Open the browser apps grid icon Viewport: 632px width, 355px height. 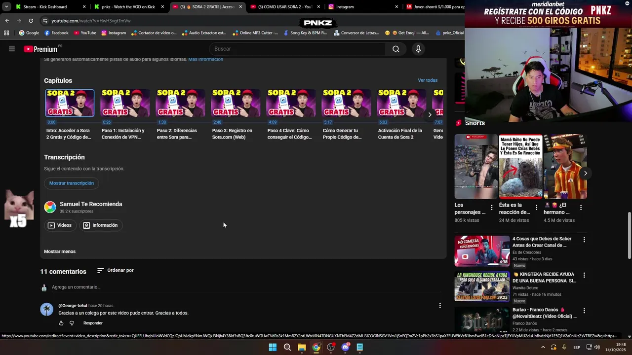[6, 33]
